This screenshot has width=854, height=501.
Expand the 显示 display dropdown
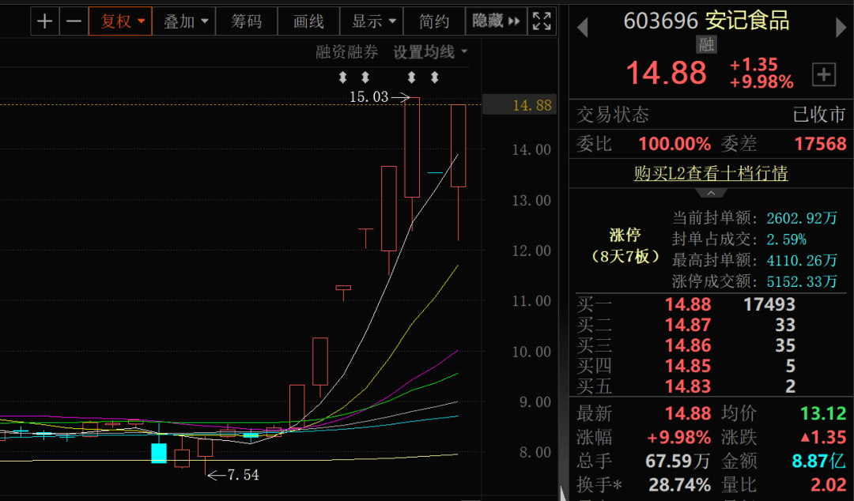[x=372, y=21]
